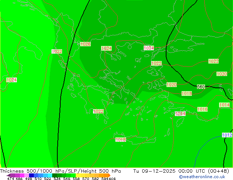Select the first yellow legend swatch above 558
This screenshot has height=180, width=233.
[x=78, y=175]
